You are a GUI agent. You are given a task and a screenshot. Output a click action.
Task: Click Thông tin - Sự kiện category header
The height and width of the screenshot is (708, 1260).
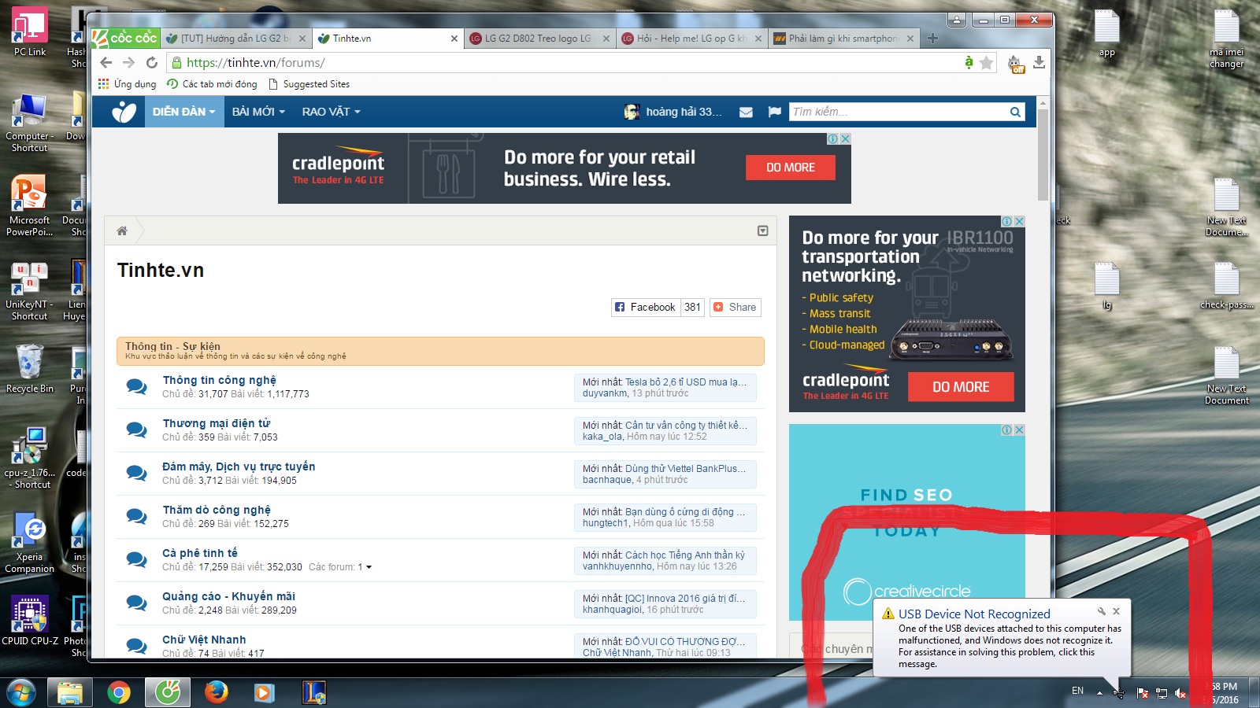(440, 351)
